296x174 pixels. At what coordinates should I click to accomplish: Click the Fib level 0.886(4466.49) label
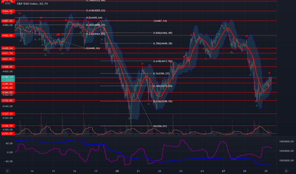tap(163, 33)
